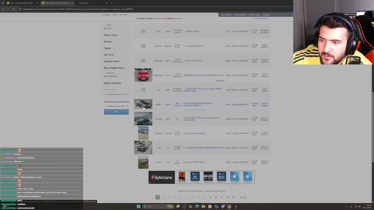The image size is (374, 210).
Task: Expand the Fotoğraf, Video filter
Action: [112, 61]
